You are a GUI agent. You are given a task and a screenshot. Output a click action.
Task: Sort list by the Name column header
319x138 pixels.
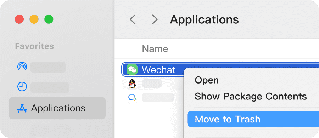click(x=155, y=49)
